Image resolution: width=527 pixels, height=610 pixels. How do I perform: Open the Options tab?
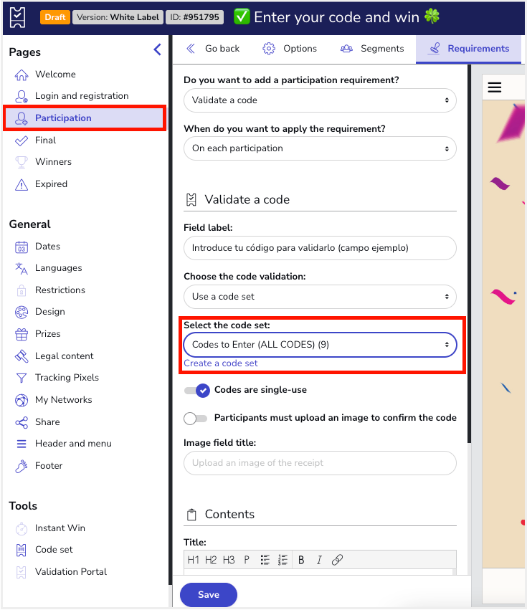point(290,49)
